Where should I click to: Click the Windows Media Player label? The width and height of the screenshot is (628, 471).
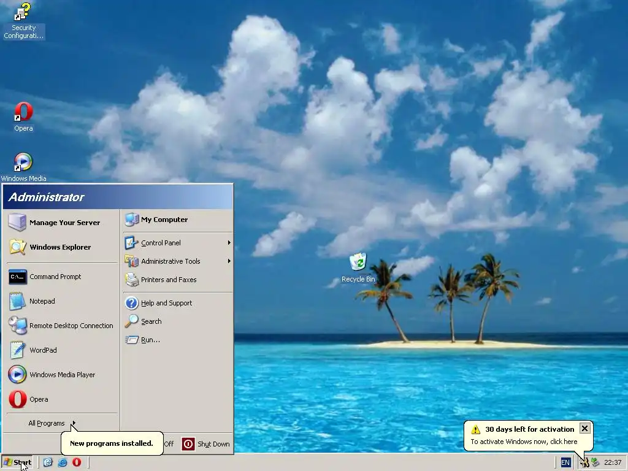62,375
